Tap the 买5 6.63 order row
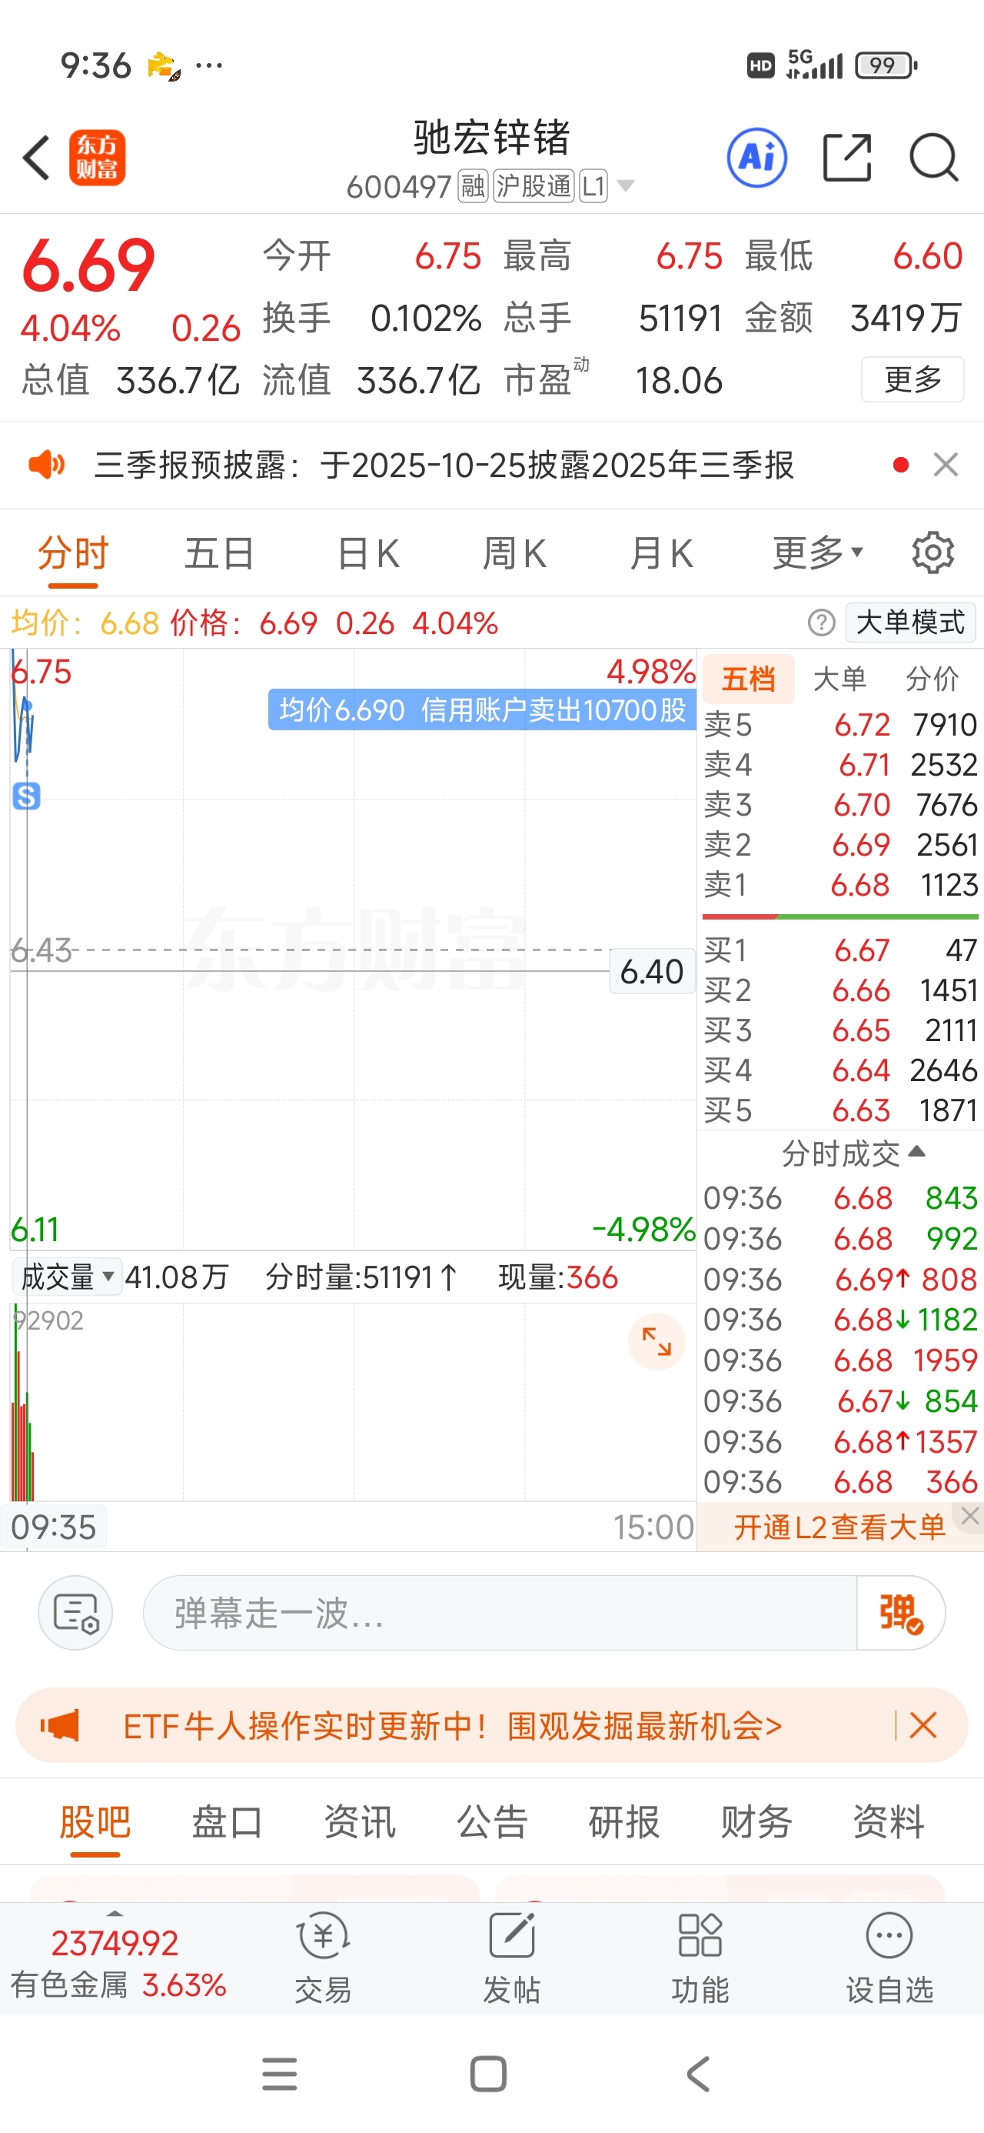The width and height of the screenshot is (984, 2133). click(840, 1110)
